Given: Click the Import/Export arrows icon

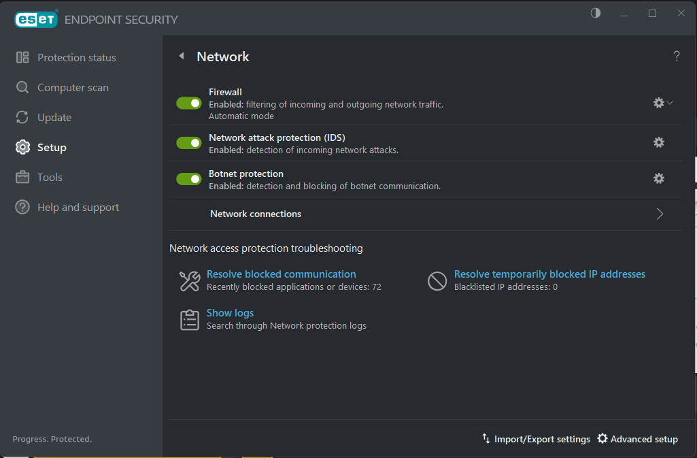Looking at the screenshot, I should point(486,438).
